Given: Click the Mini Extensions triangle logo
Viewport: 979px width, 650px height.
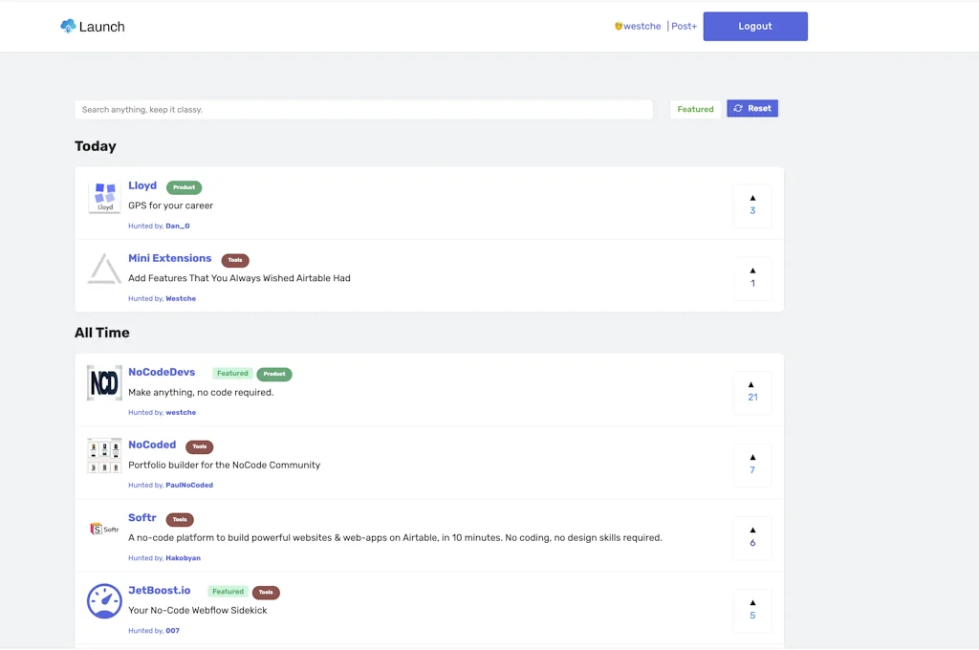Looking at the screenshot, I should coord(104,270).
